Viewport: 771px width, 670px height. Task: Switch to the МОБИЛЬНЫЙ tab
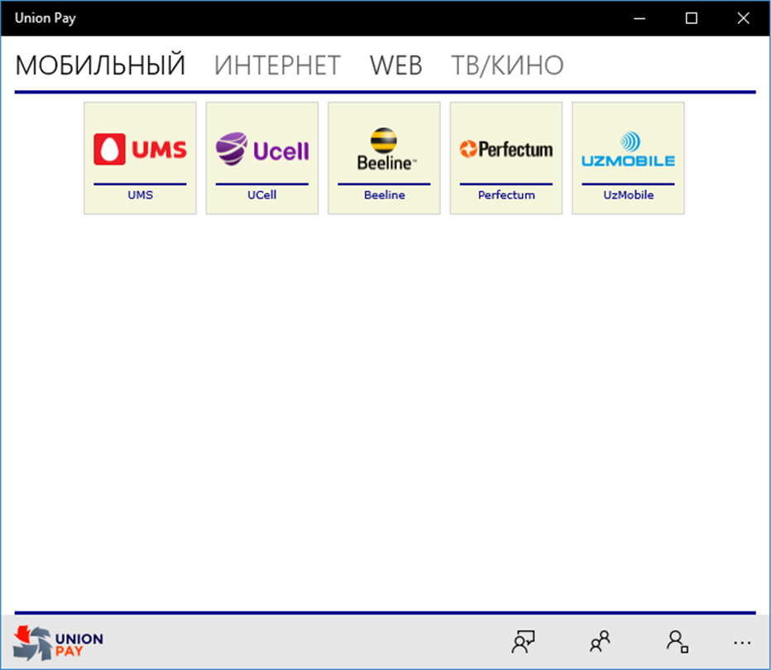coord(100,65)
